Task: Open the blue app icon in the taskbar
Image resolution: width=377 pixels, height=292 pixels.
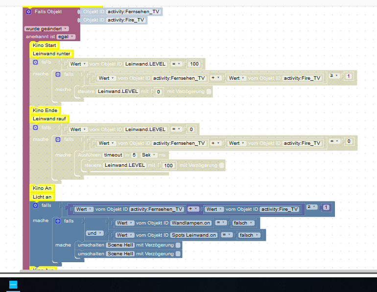Action: [x=13, y=285]
